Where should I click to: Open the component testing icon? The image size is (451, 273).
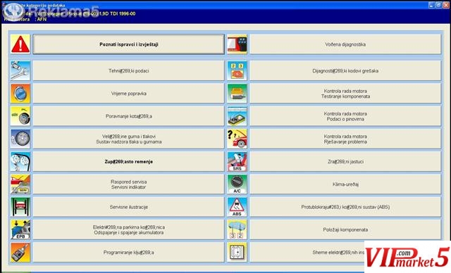(237, 94)
